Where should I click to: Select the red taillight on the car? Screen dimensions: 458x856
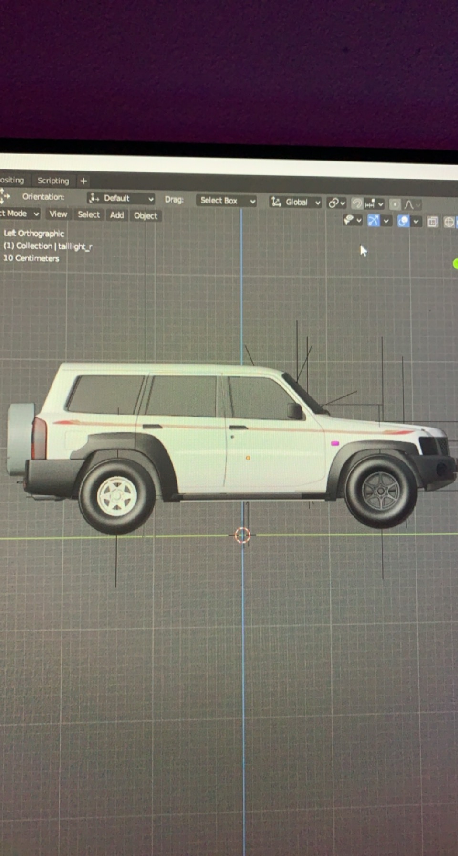(x=39, y=438)
